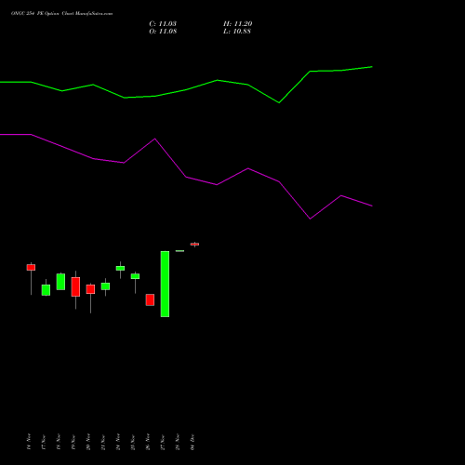Select the green candlestick for 18 Nov
This screenshot has height=465, width=465.
pyautogui.click(x=60, y=282)
